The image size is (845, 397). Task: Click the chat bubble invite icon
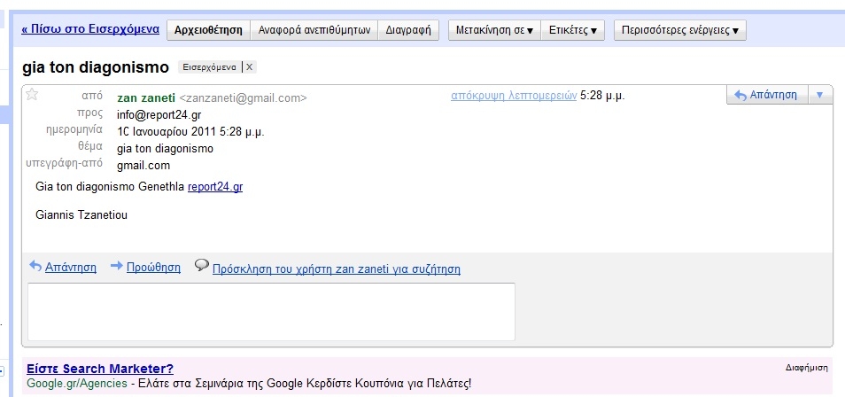tap(202, 265)
